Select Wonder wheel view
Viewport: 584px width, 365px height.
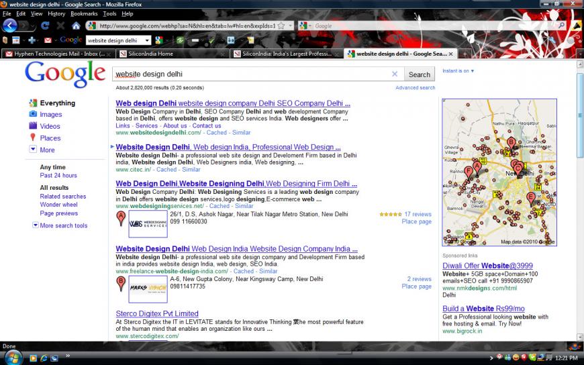point(59,205)
